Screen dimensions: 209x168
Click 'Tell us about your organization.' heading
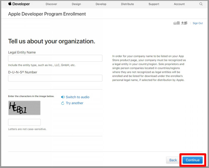pos(52,41)
